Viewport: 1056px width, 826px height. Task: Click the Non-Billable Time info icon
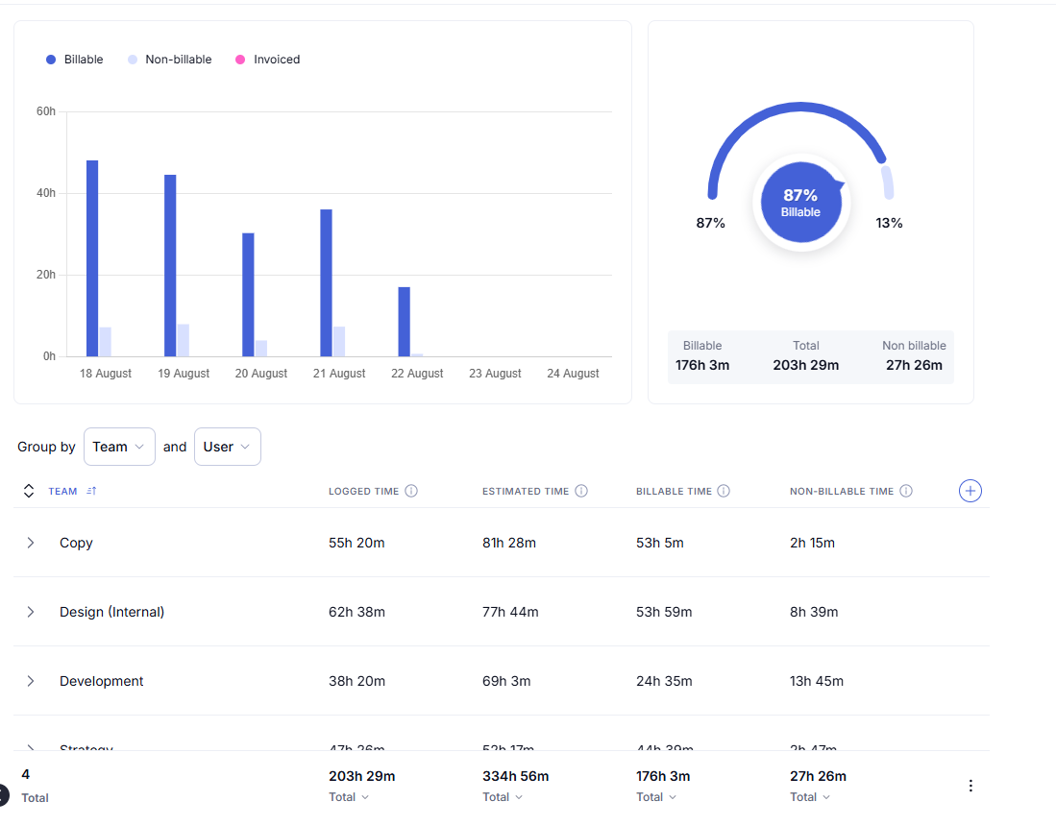click(x=905, y=491)
